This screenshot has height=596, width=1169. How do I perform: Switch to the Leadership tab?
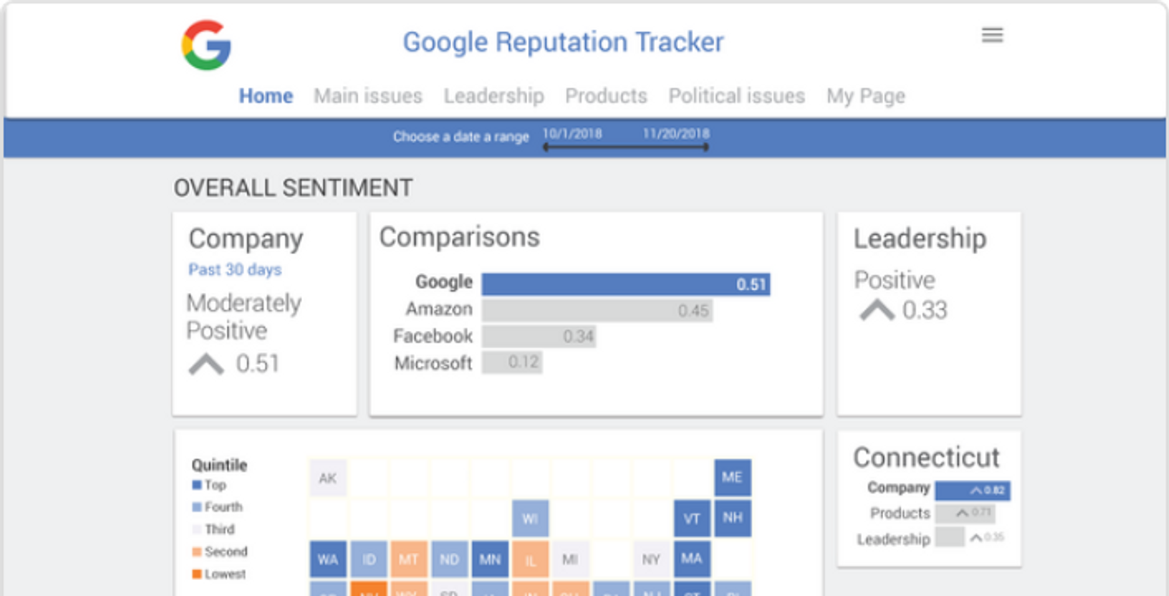494,96
